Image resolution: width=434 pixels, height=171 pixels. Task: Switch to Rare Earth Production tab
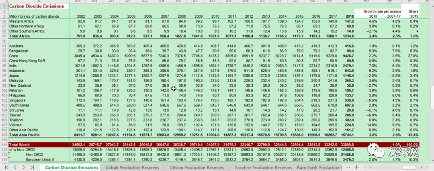[x=319, y=167]
